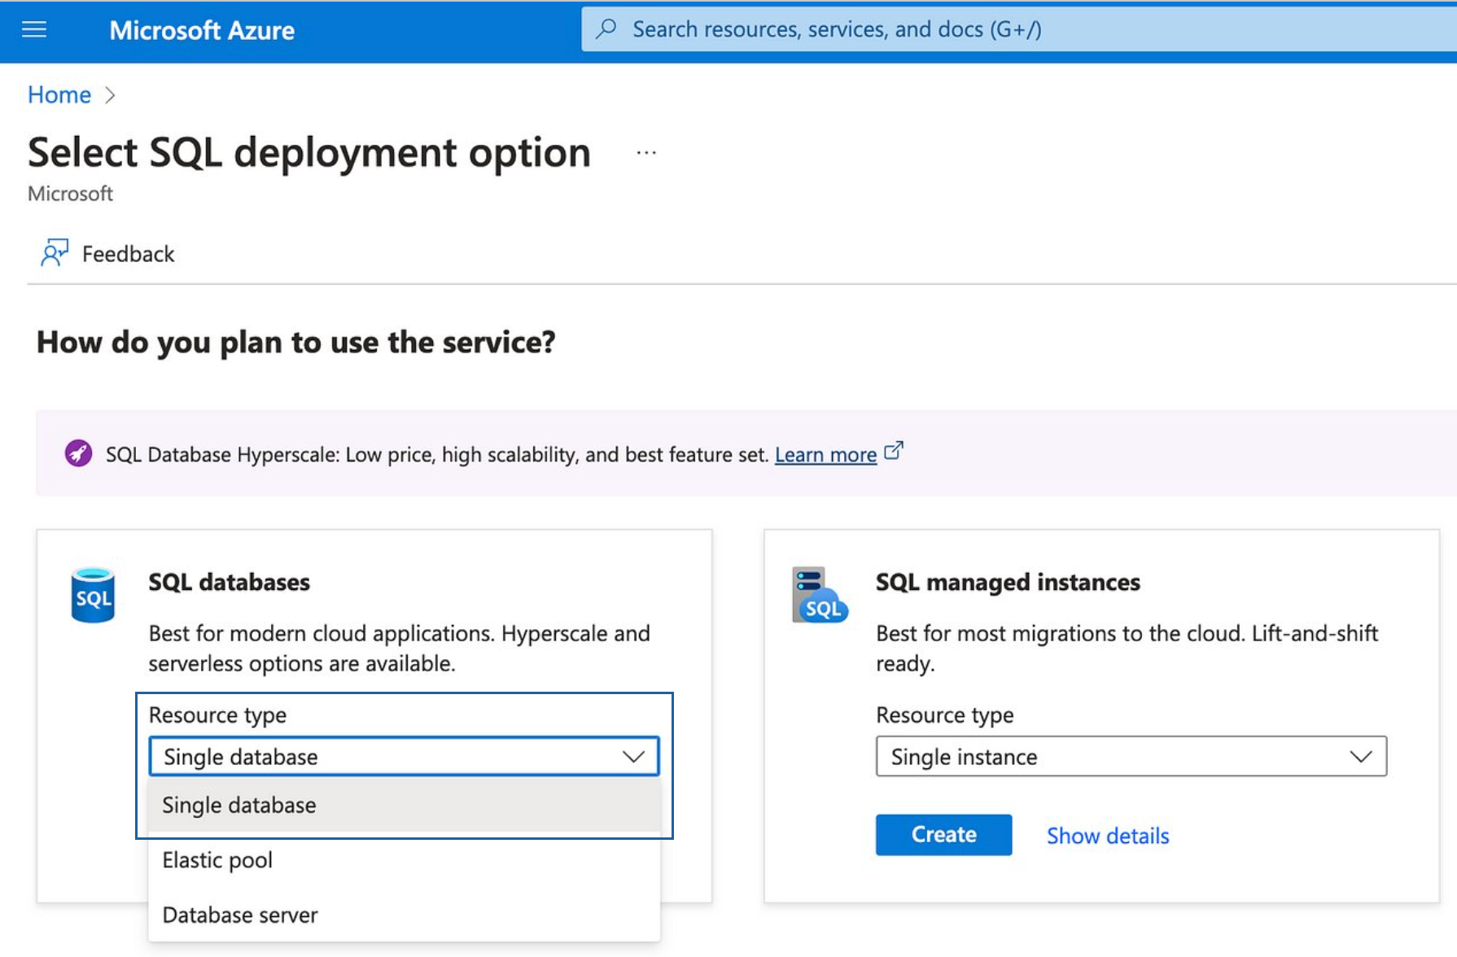This screenshot has width=1457, height=957.
Task: Open the hamburger portal menu
Action: click(x=34, y=30)
